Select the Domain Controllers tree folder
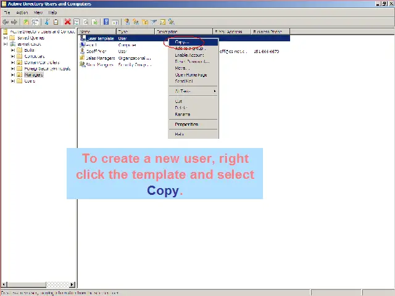Image resolution: width=395 pixels, height=296 pixels. coord(42,62)
